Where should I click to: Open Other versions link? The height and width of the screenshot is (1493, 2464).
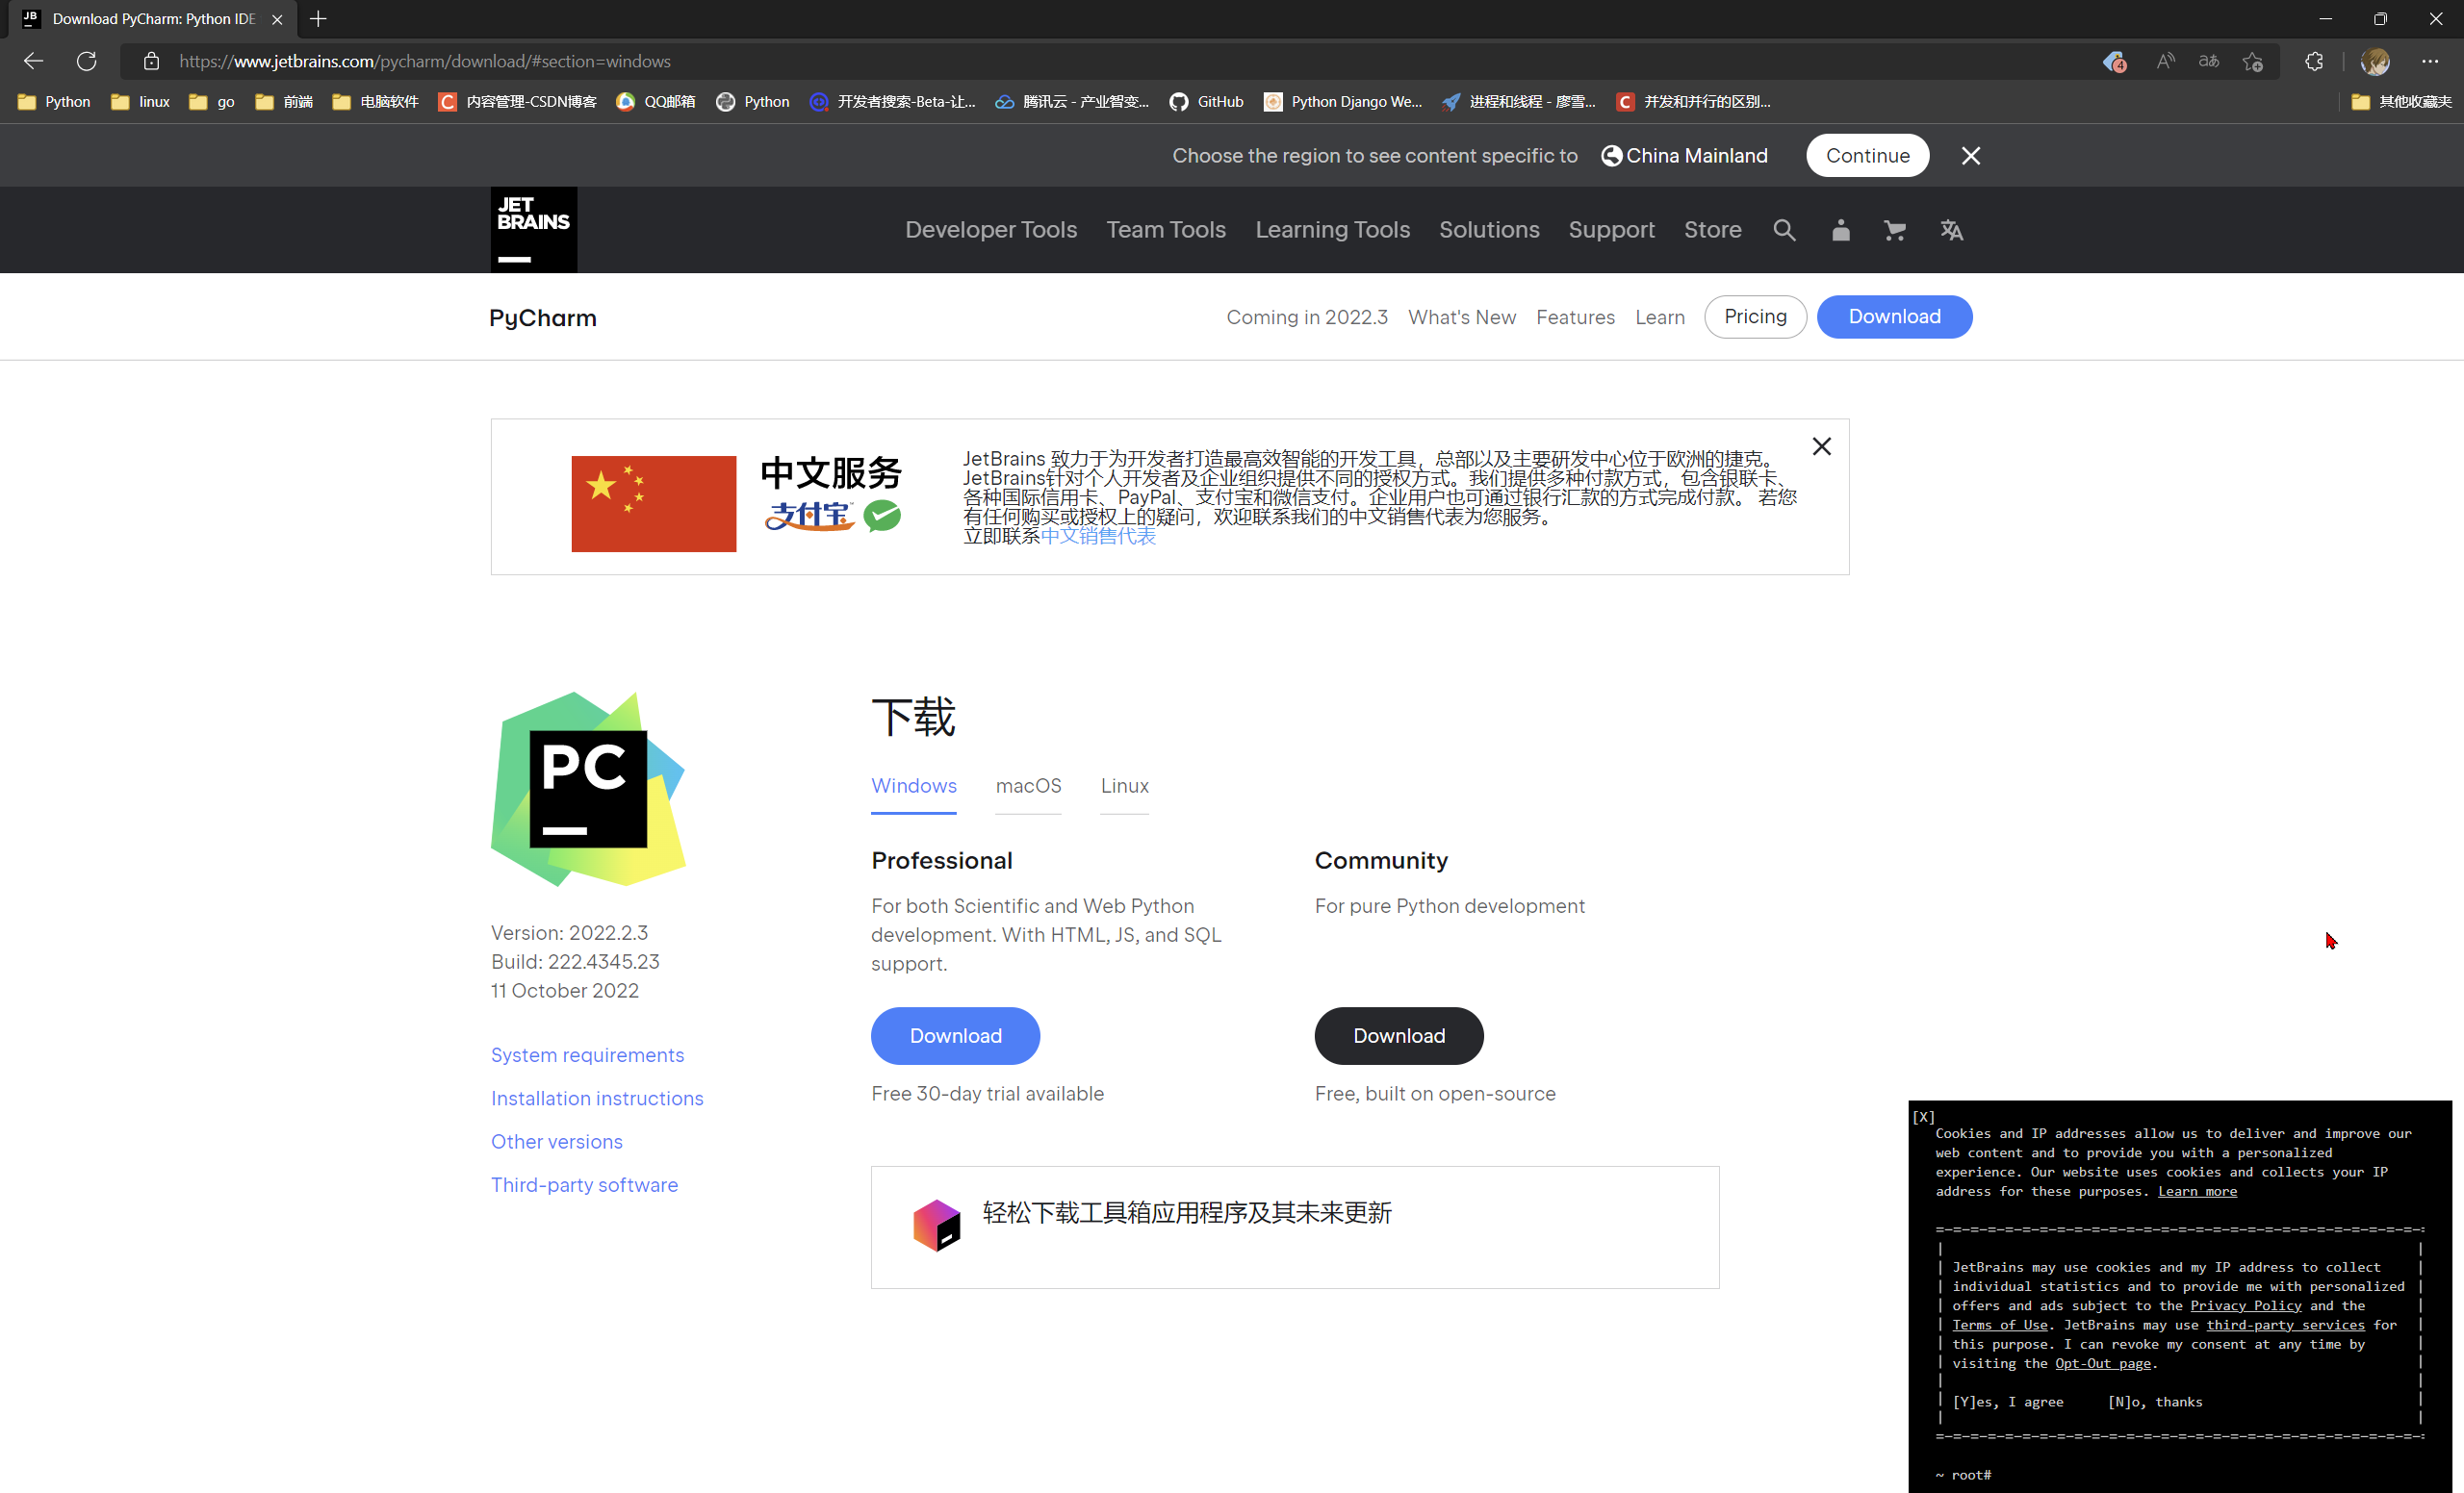pyautogui.click(x=557, y=1141)
